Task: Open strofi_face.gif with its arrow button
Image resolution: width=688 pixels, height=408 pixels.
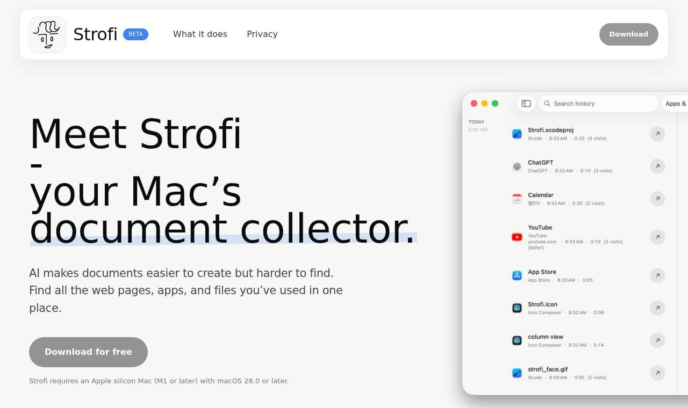Action: coord(657,373)
